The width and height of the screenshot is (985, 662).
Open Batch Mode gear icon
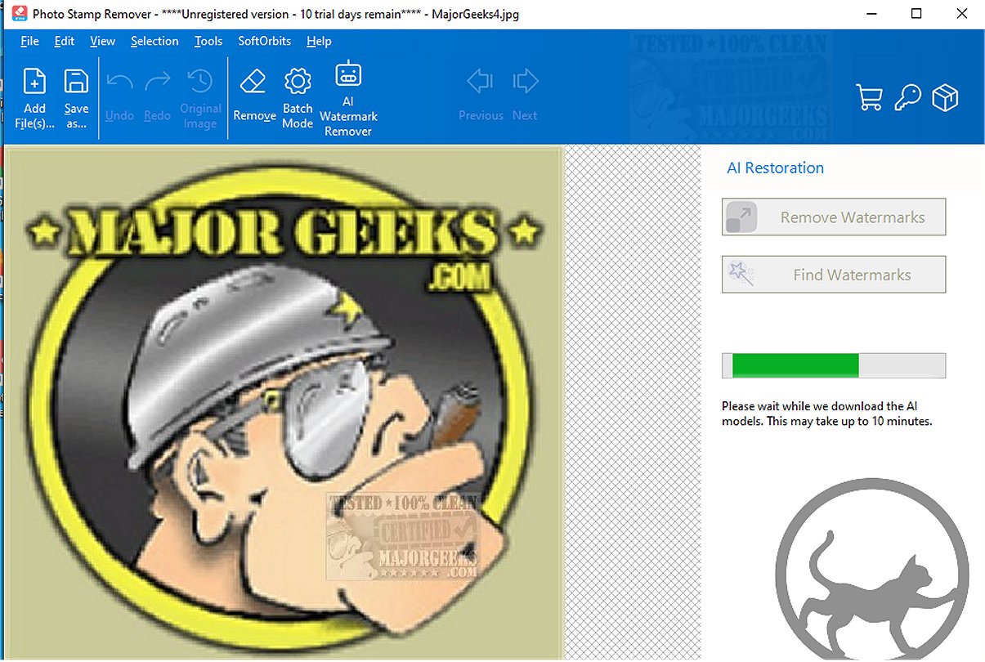pos(298,82)
